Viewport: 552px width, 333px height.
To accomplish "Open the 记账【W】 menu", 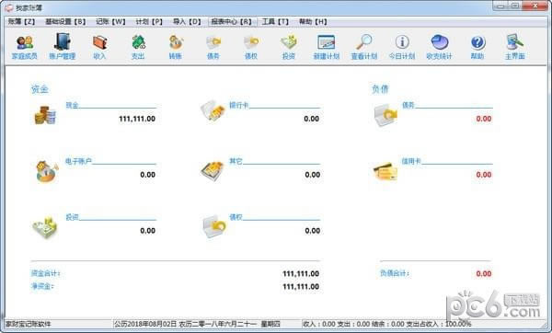I will 110,22.
